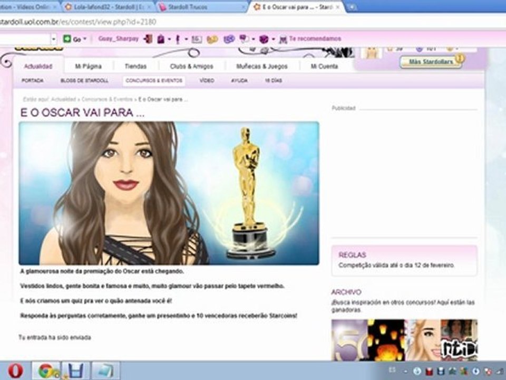Open the Mi Página menu tab
Image resolution: width=506 pixels, height=380 pixels.
point(88,66)
